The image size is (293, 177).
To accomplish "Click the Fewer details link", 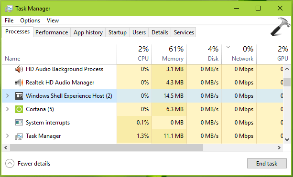I will [x=34, y=164].
